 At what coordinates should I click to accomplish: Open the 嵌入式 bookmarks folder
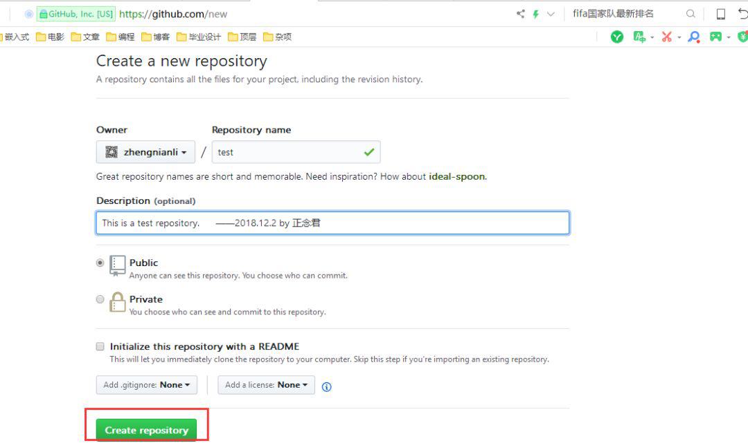click(15, 37)
